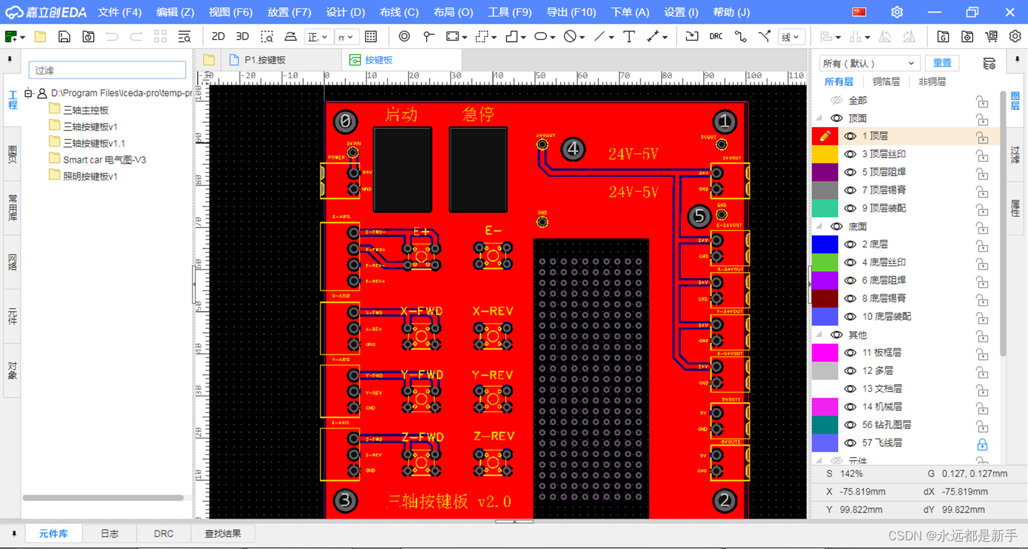Click the settings gear in the toolbar
The height and width of the screenshot is (549, 1028).
[1015, 36]
